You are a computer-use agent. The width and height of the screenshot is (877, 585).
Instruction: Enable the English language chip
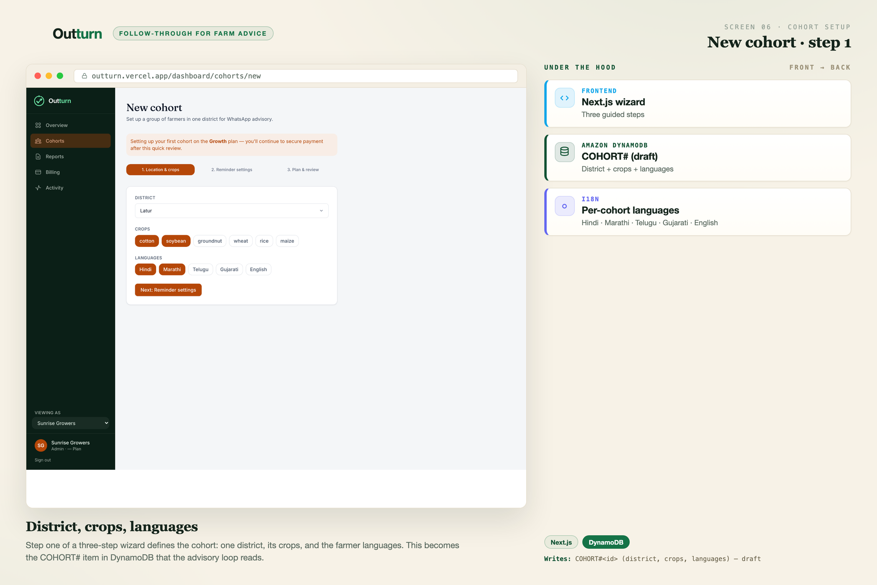point(259,270)
